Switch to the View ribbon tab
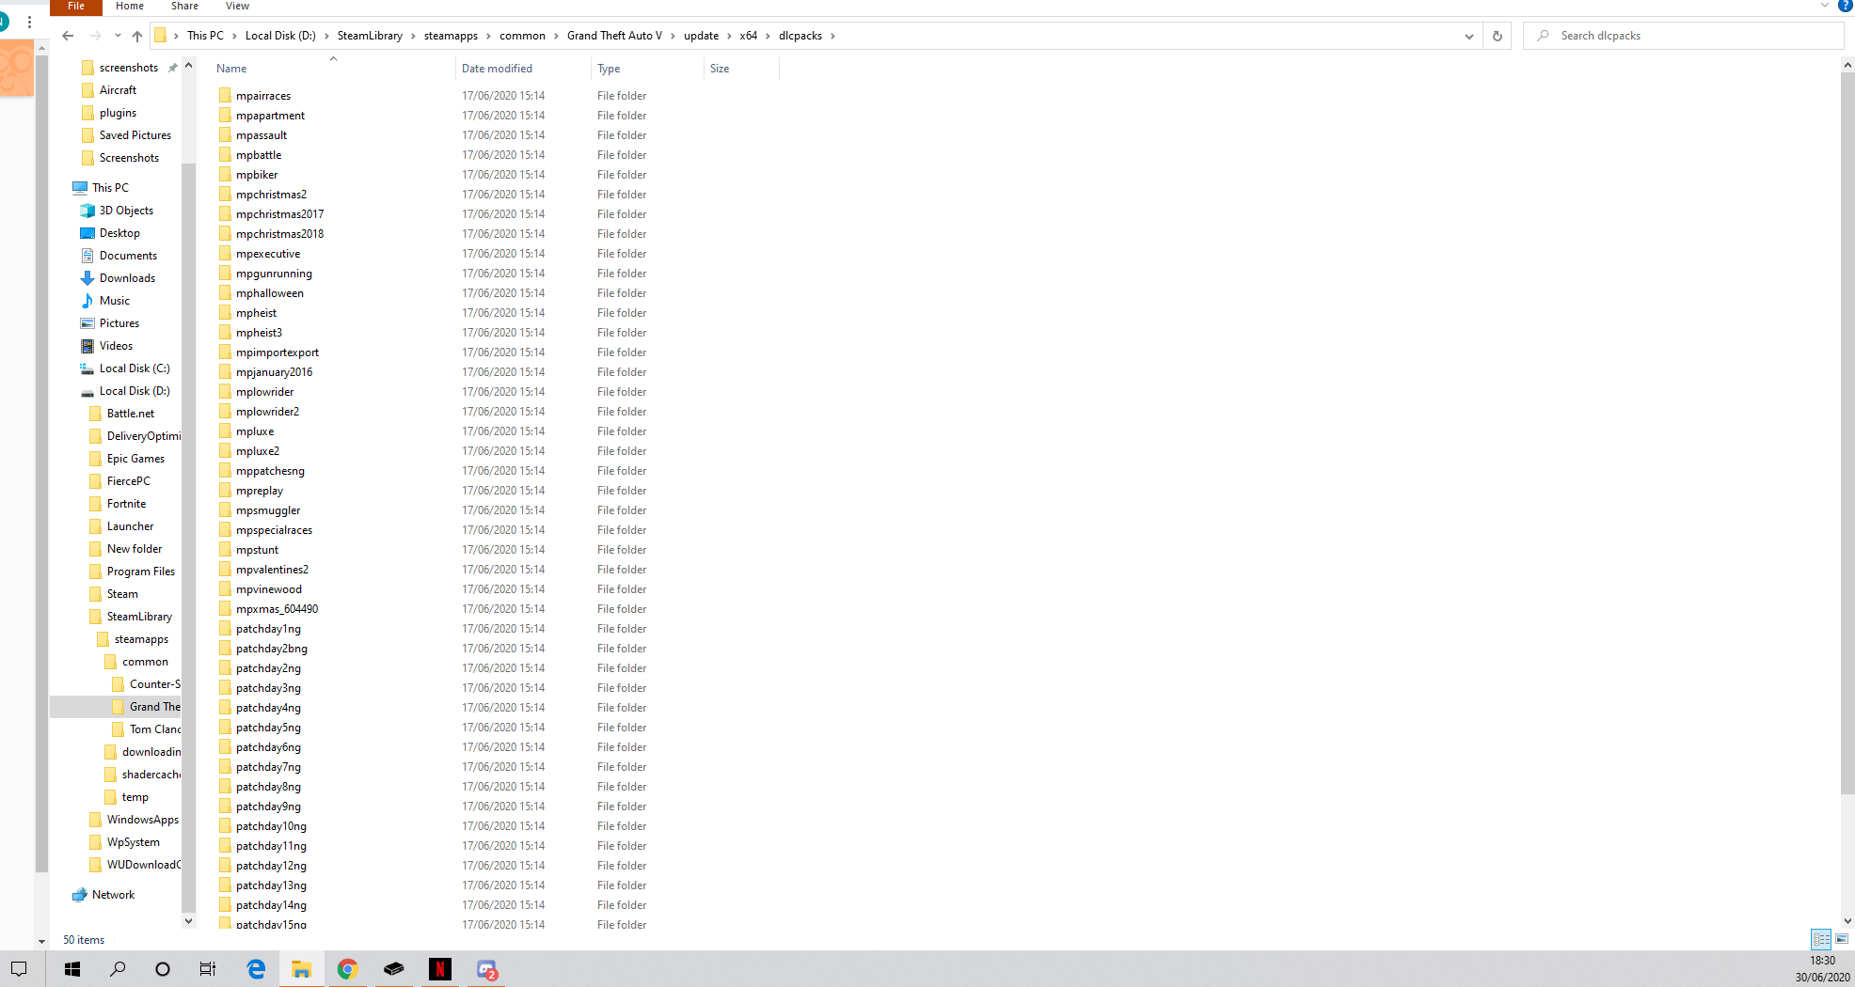This screenshot has width=1855, height=987. coord(237,7)
